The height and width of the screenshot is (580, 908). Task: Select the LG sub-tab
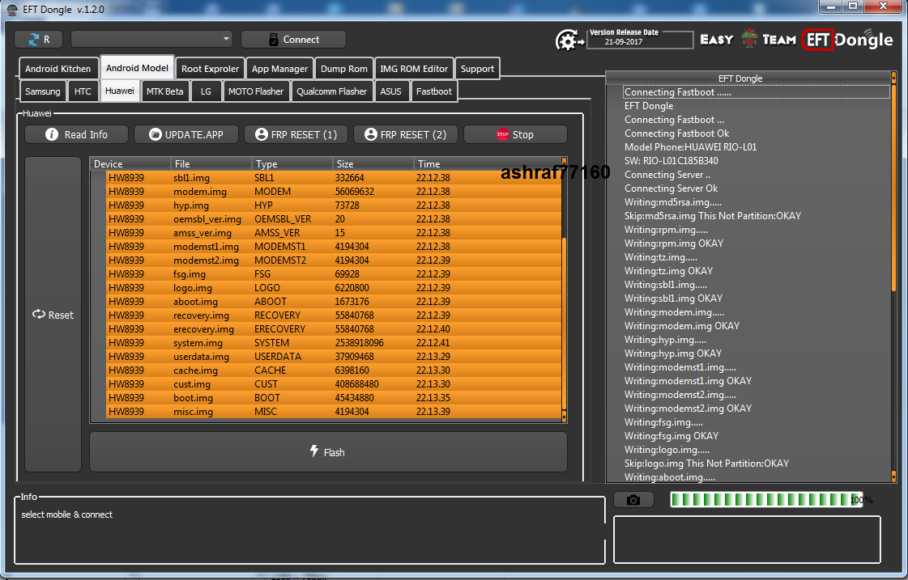click(207, 91)
